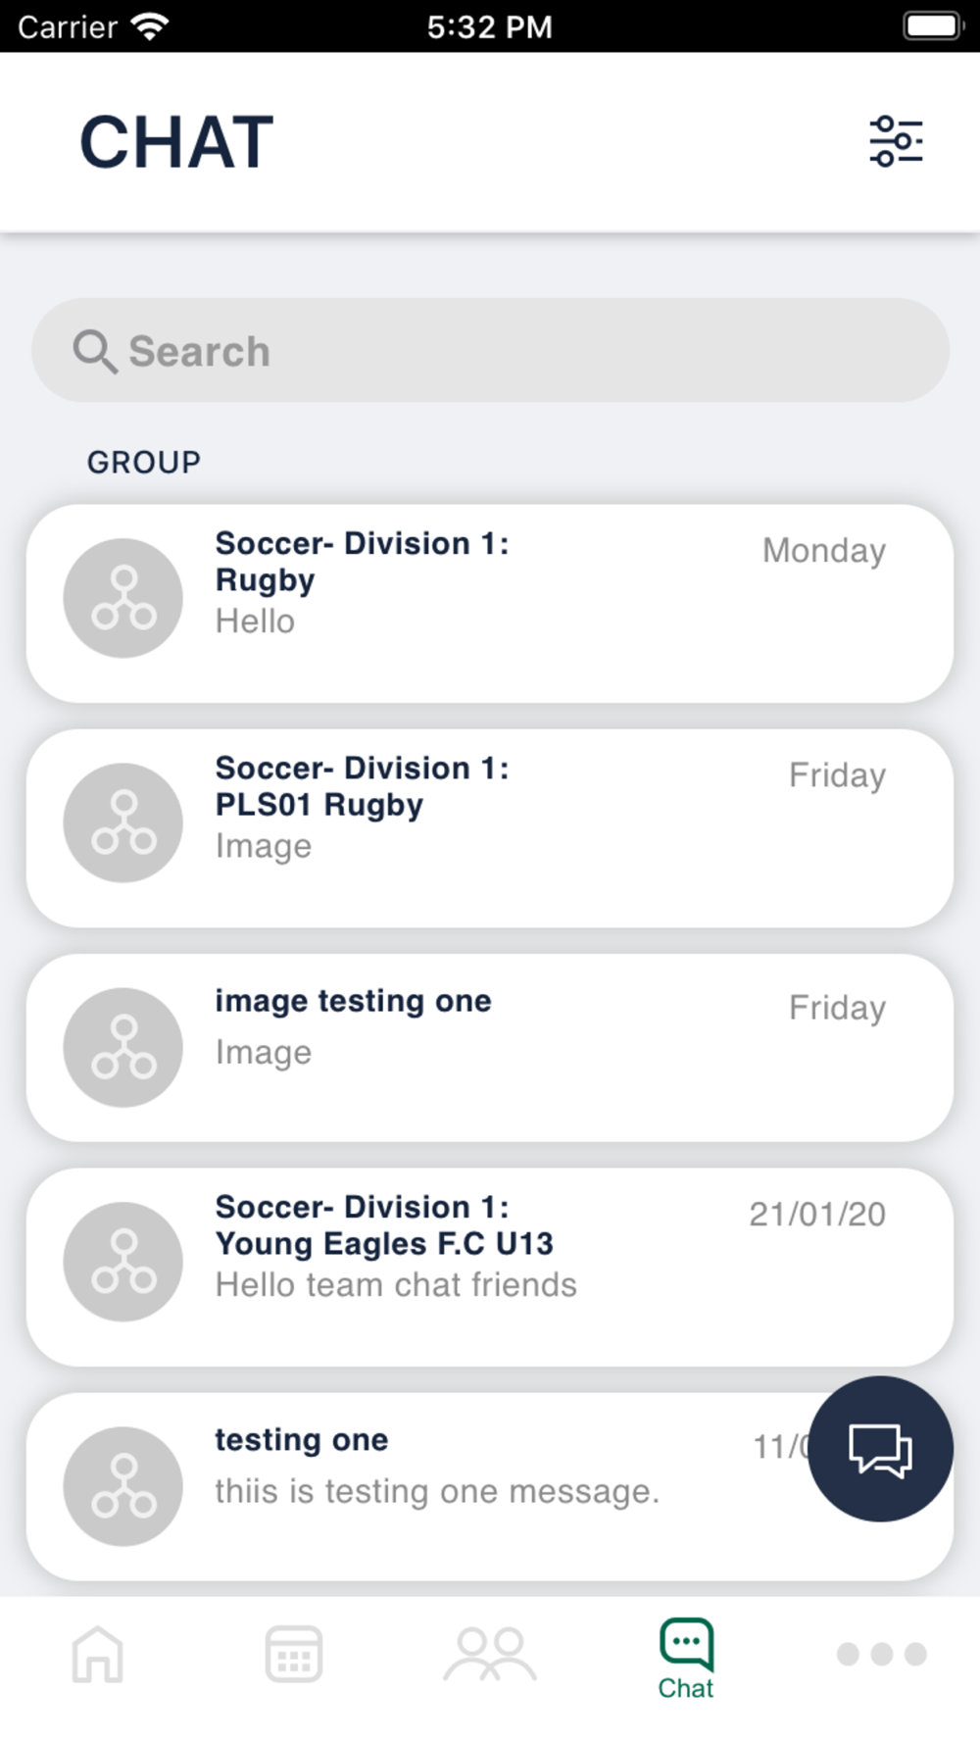Tap avatar of testing one group

[x=123, y=1486]
